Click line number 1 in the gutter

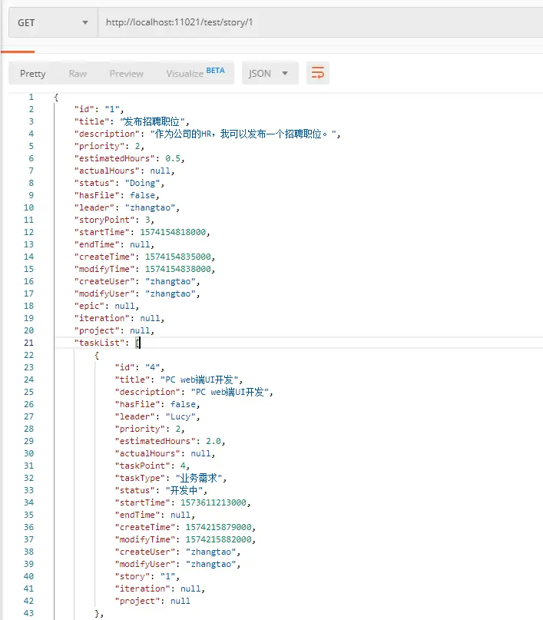pyautogui.click(x=31, y=97)
